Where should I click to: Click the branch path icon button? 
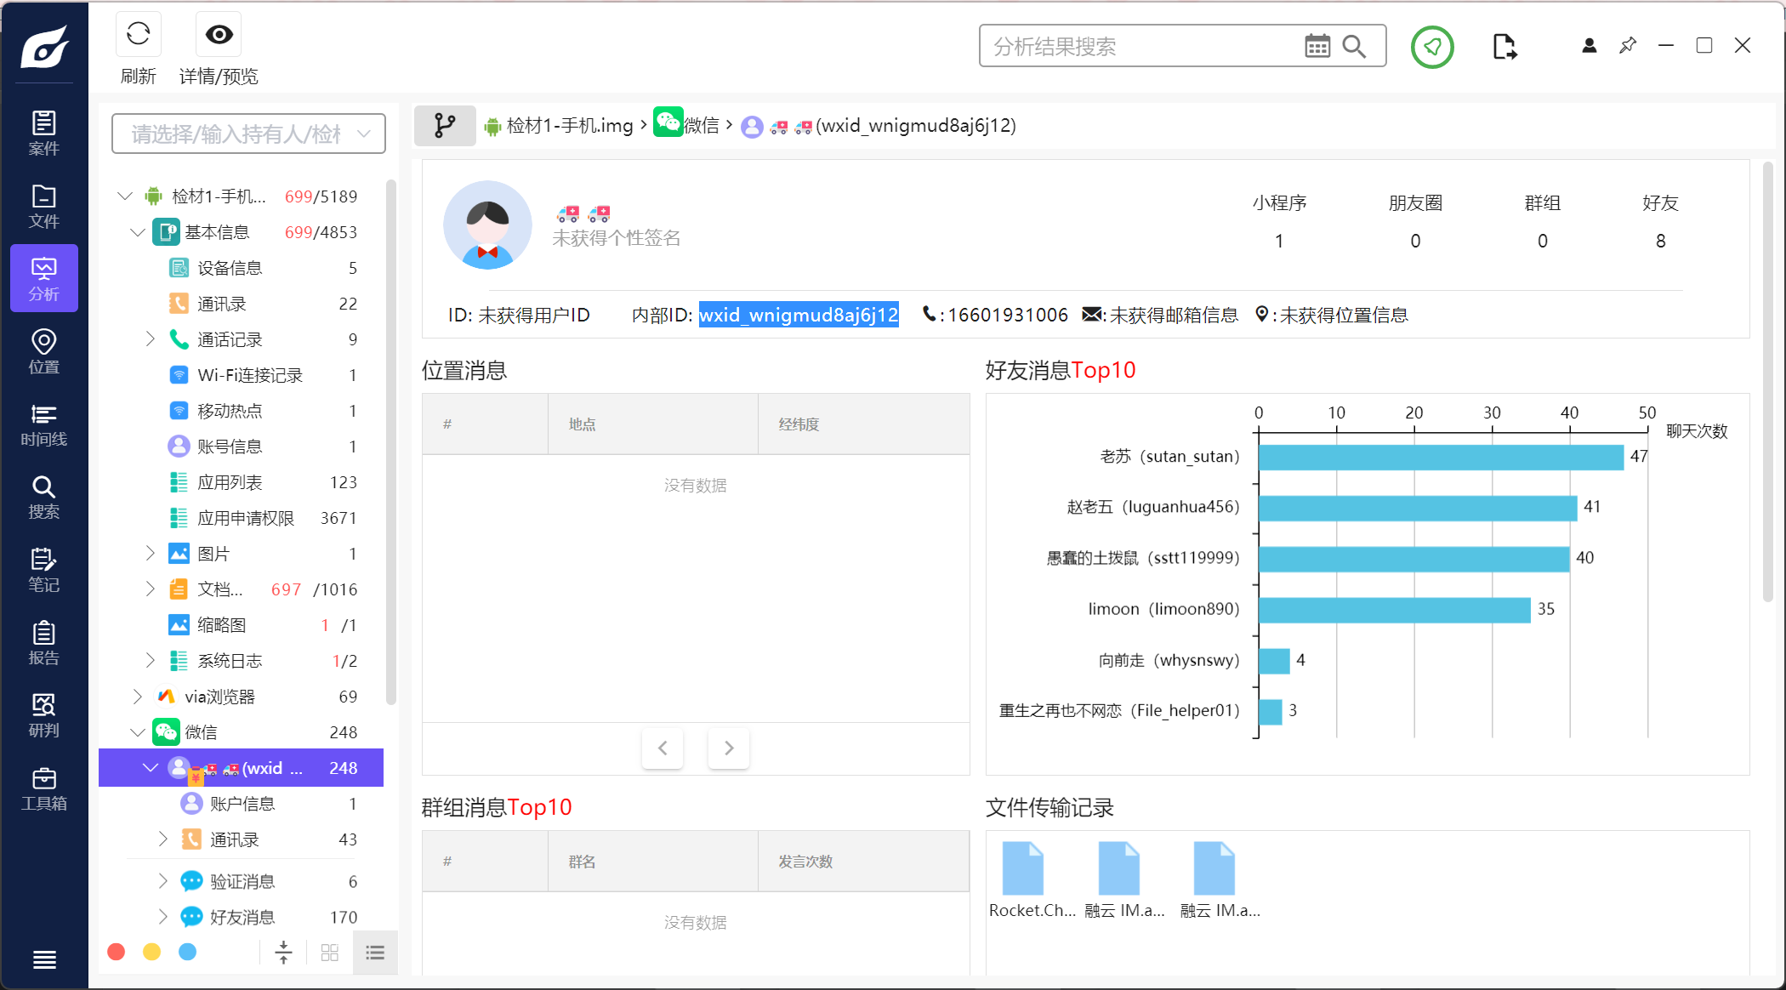coord(445,126)
